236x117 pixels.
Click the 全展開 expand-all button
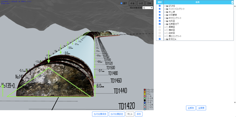[x=201, y=108]
